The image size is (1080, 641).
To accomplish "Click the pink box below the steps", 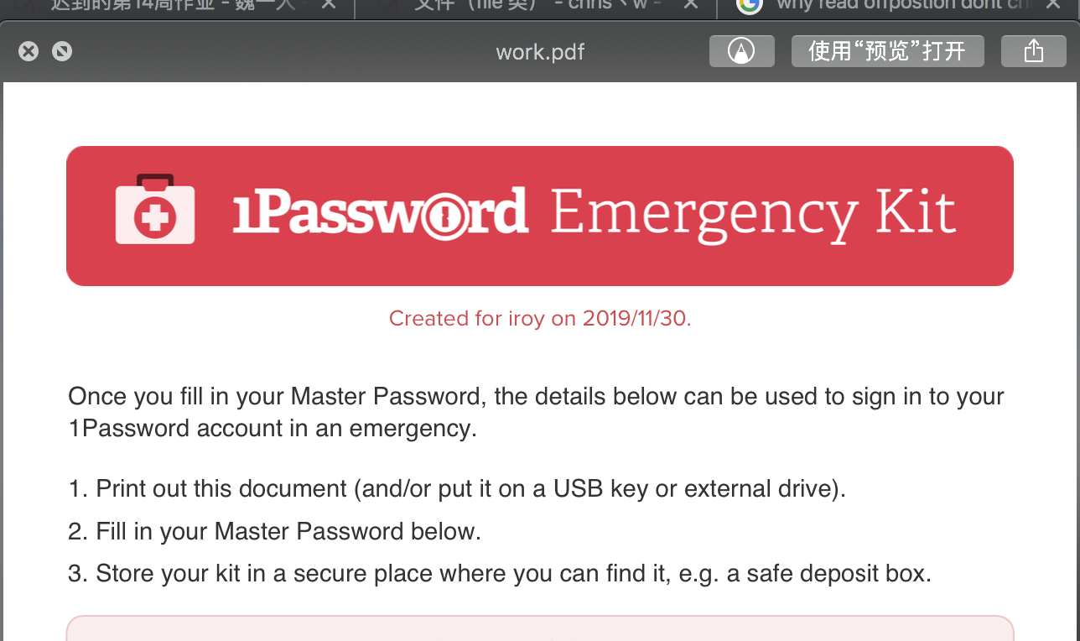I will 540,629.
